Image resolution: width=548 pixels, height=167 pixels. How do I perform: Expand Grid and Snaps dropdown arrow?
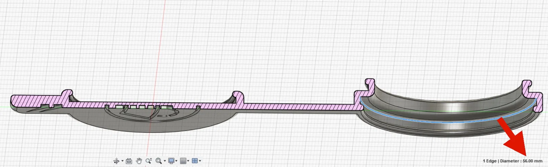[x=188, y=161]
